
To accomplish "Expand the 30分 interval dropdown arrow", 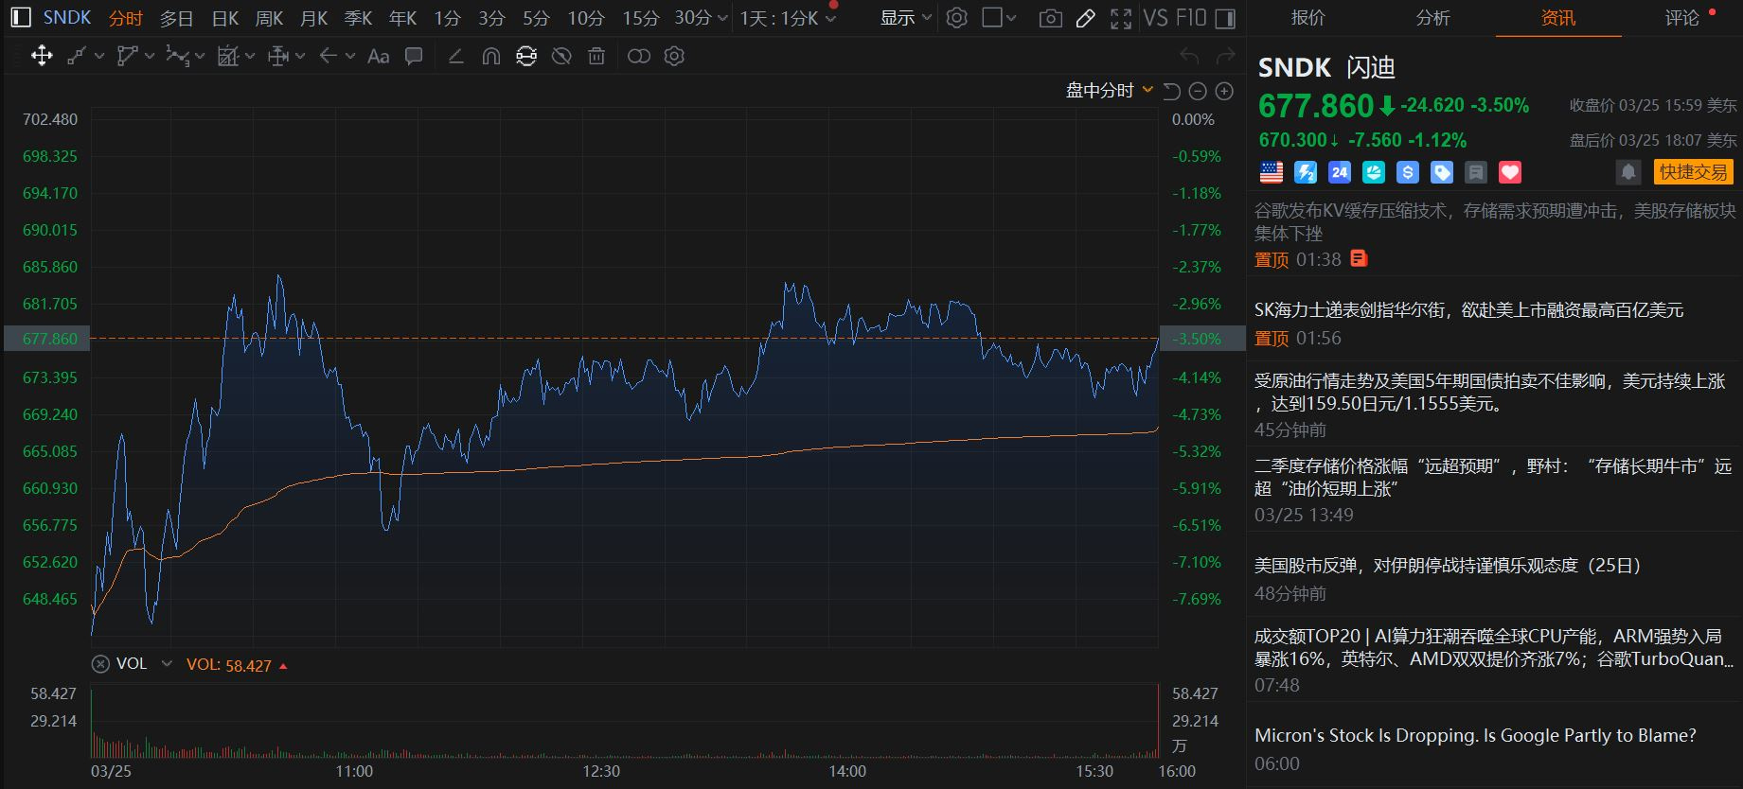I will [x=723, y=18].
